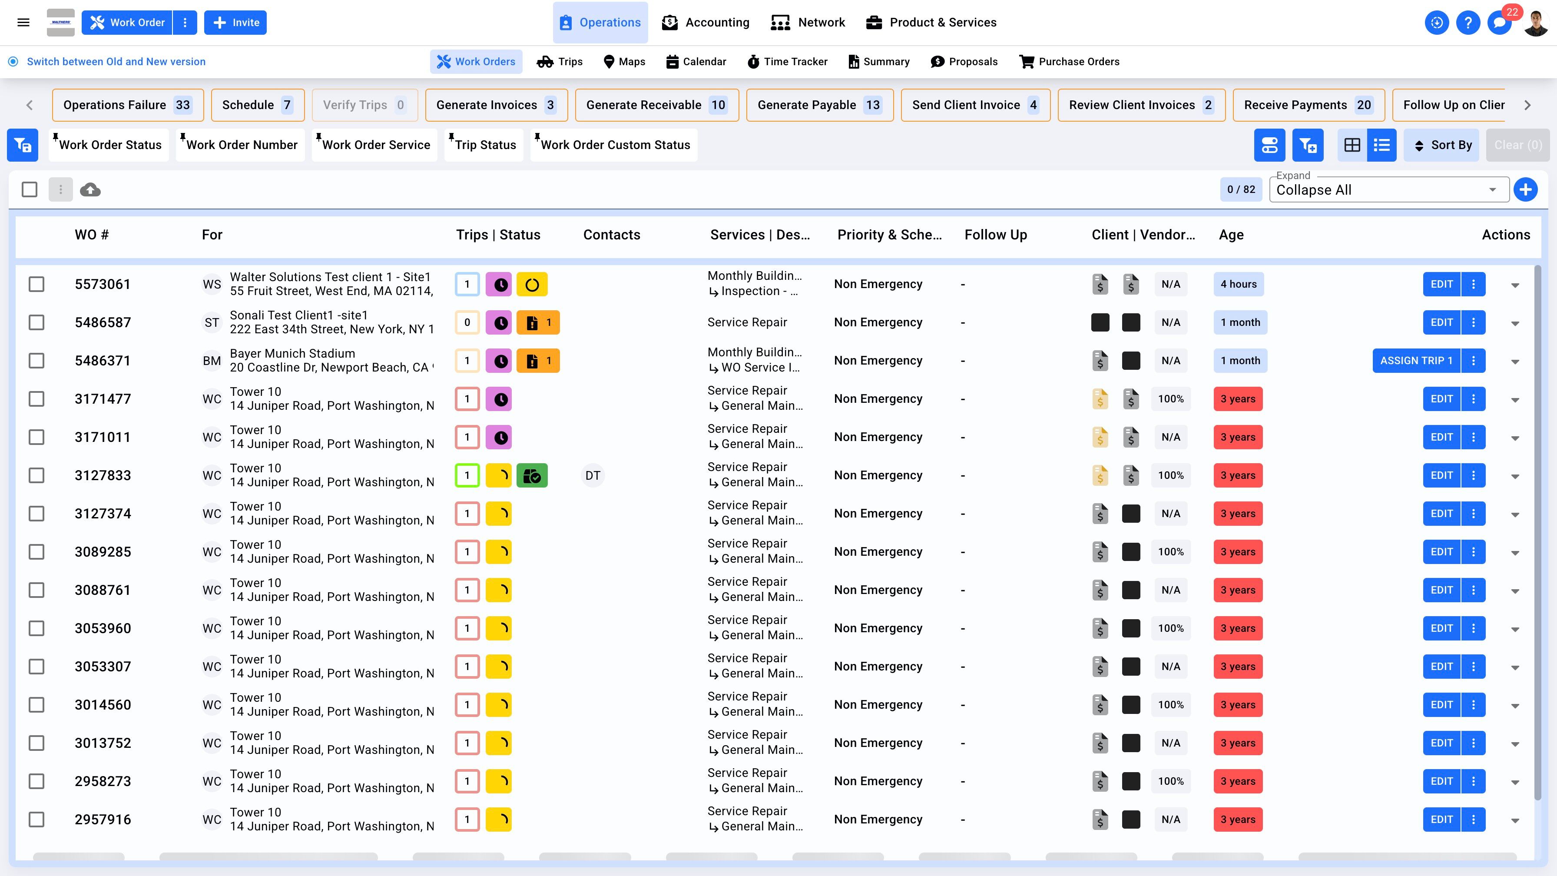
Task: Open the chat messages notification icon
Action: 1499,23
